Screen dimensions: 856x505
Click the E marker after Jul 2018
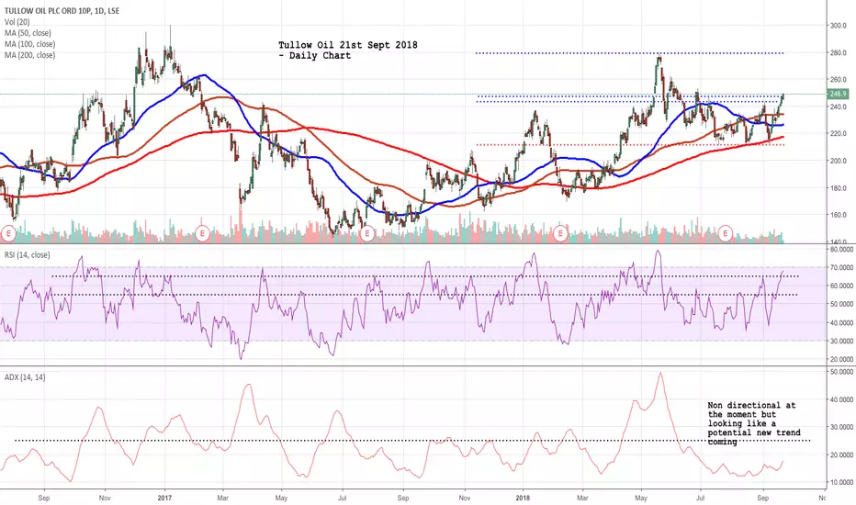click(725, 233)
